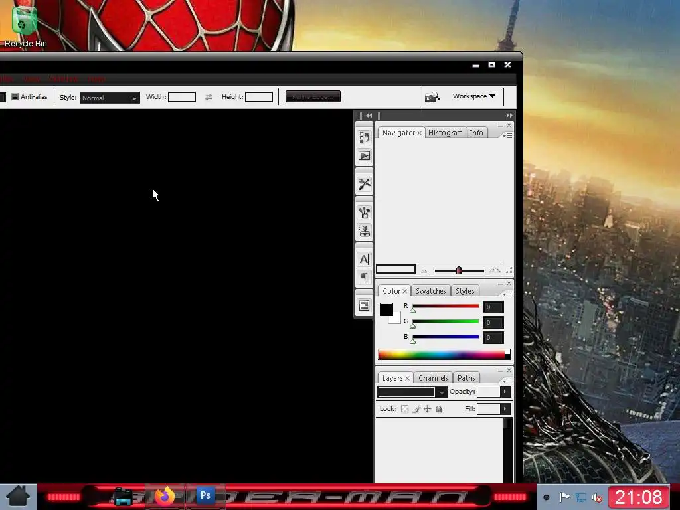
Task: Open the Navigator panel options menu
Action: tap(507, 135)
